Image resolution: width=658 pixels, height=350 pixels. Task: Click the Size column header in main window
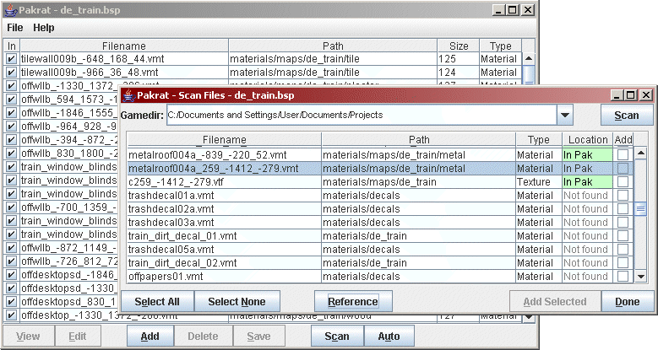[x=459, y=46]
